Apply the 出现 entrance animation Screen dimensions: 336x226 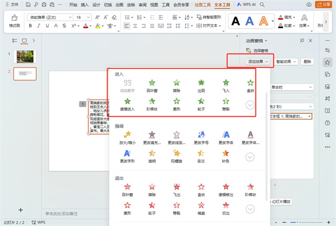(x=201, y=86)
